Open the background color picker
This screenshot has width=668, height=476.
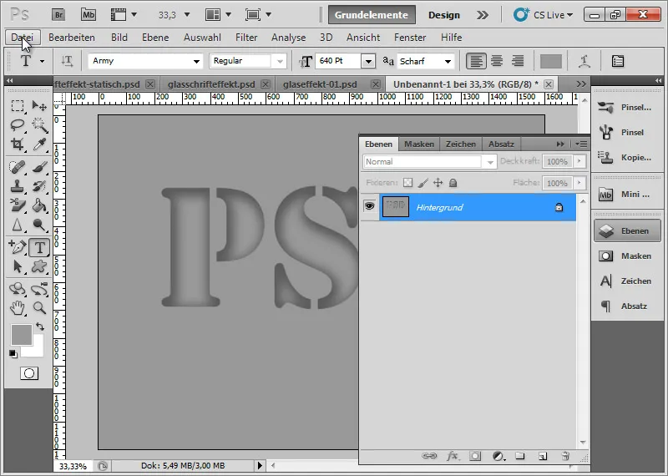38,350
